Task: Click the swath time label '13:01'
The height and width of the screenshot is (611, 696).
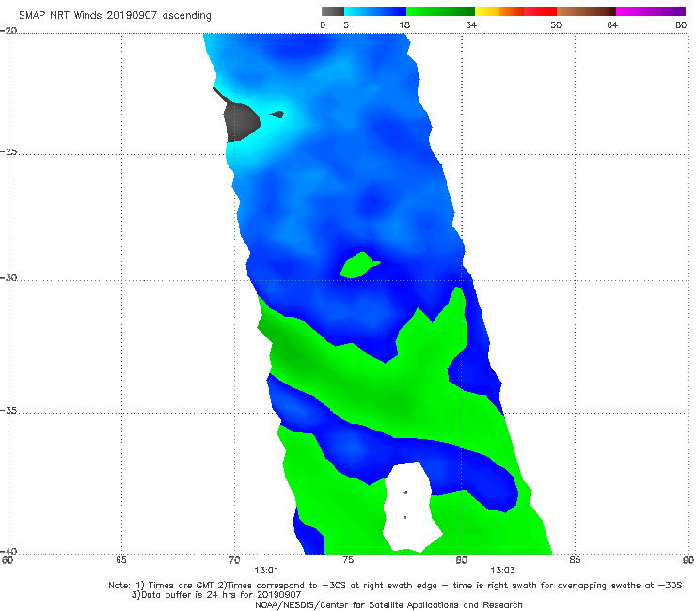Action: point(266,571)
